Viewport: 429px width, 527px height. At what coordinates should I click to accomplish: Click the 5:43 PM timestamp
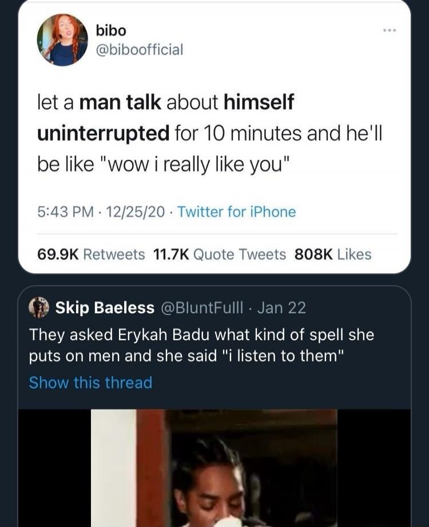[x=65, y=213]
